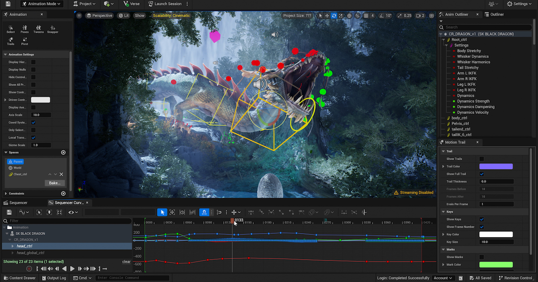Image resolution: width=538 pixels, height=282 pixels.
Task: Open the Settings dropdown
Action: pyautogui.click(x=520, y=4)
